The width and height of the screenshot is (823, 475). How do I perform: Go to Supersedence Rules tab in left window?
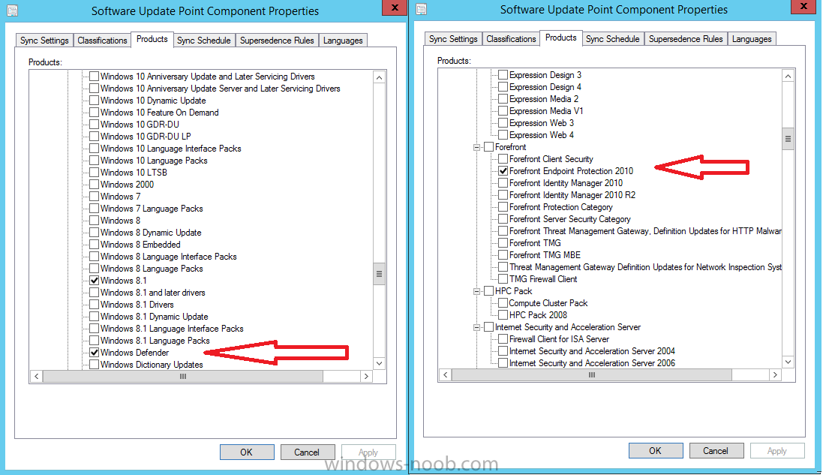pyautogui.click(x=277, y=41)
